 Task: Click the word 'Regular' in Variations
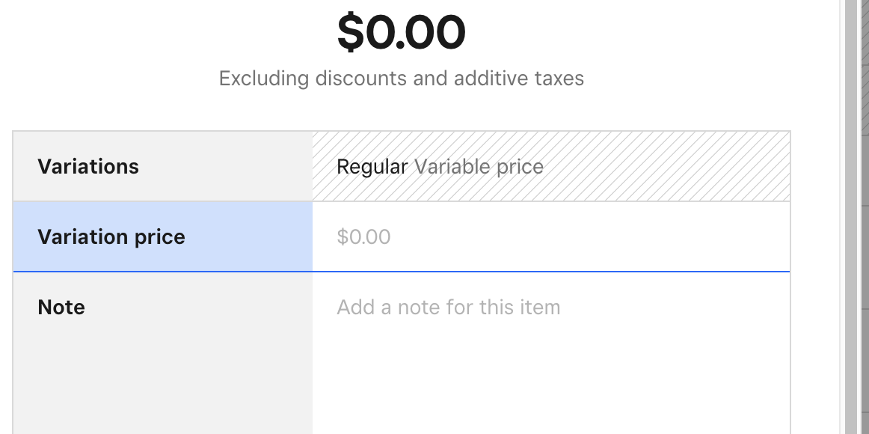tap(372, 166)
